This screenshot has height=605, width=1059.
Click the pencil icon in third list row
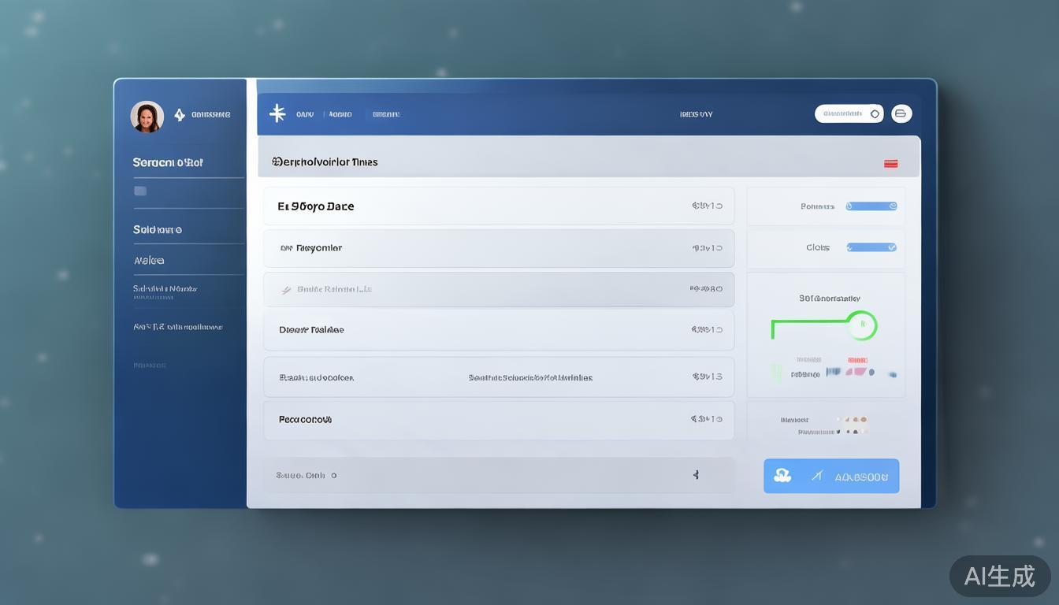(287, 290)
